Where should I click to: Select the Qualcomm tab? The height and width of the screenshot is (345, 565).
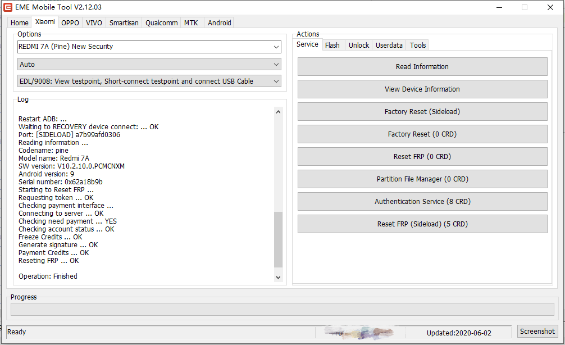[x=161, y=22]
